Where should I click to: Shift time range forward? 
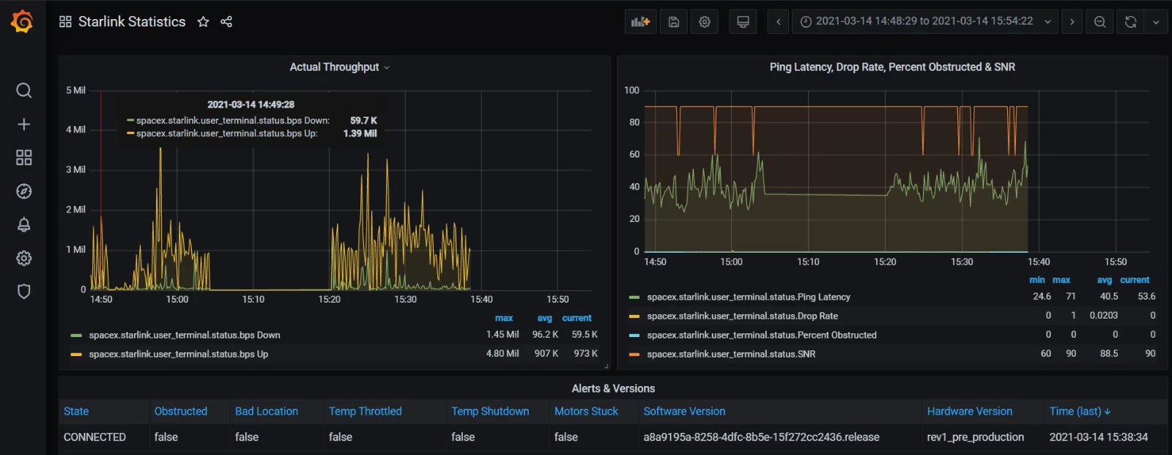point(1072,22)
